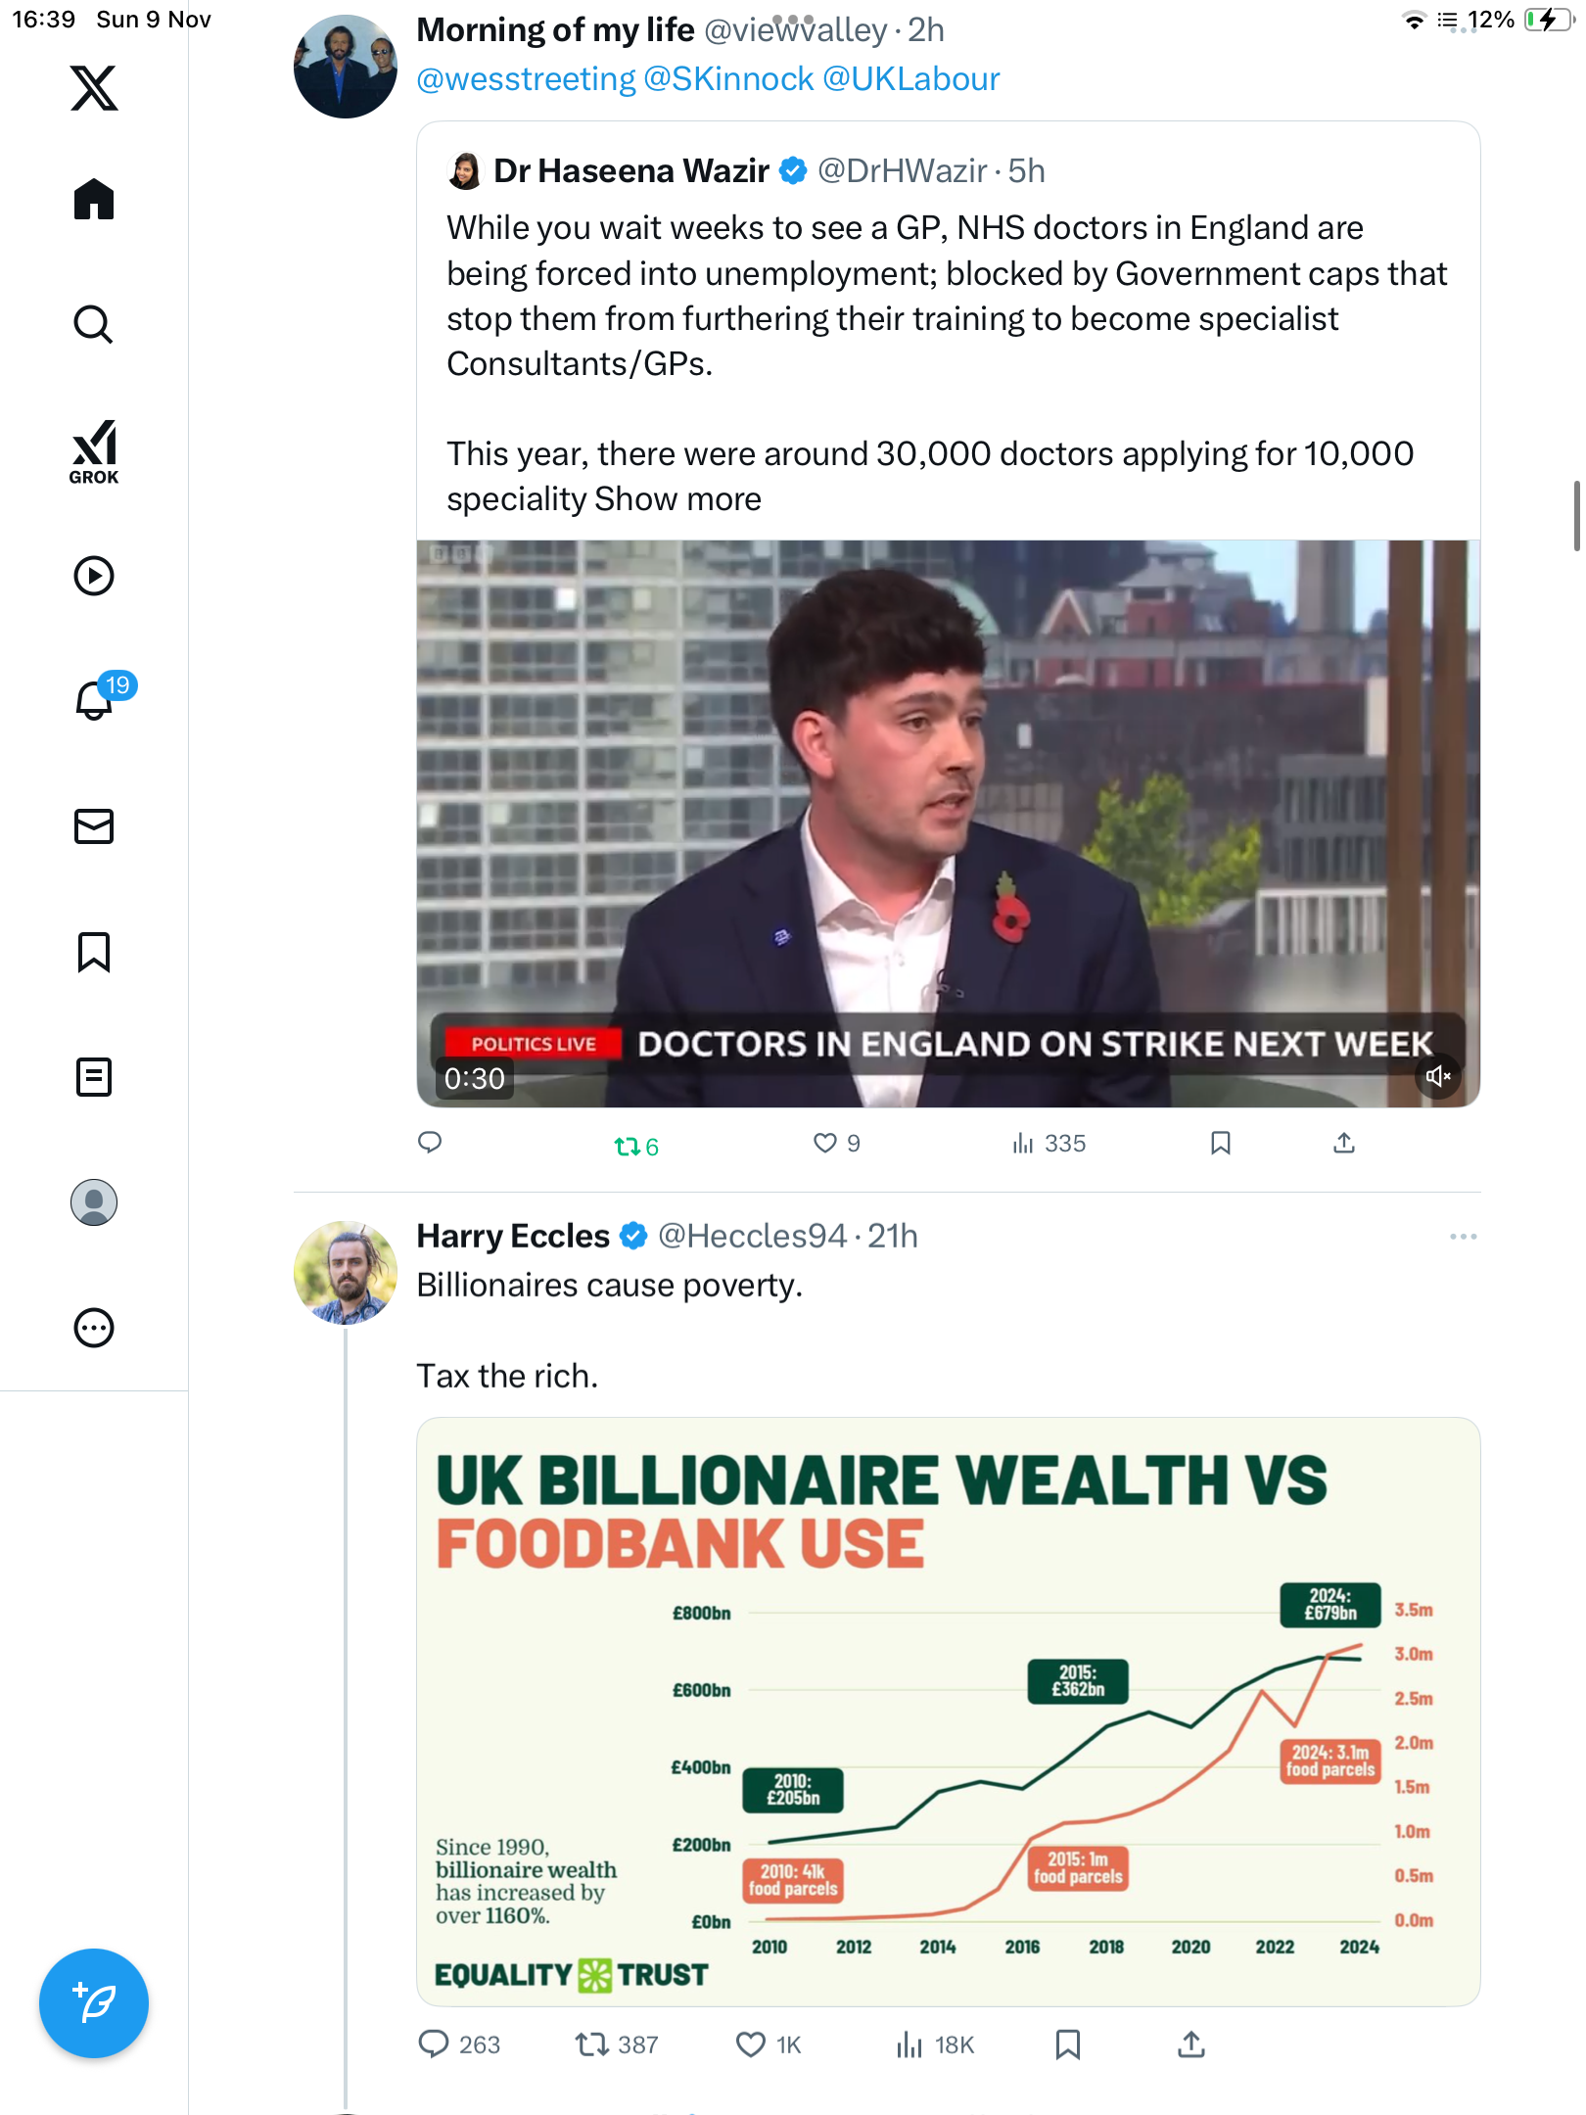Open the profile page from sidebar
The height and width of the screenshot is (2115, 1586).
click(x=94, y=1202)
